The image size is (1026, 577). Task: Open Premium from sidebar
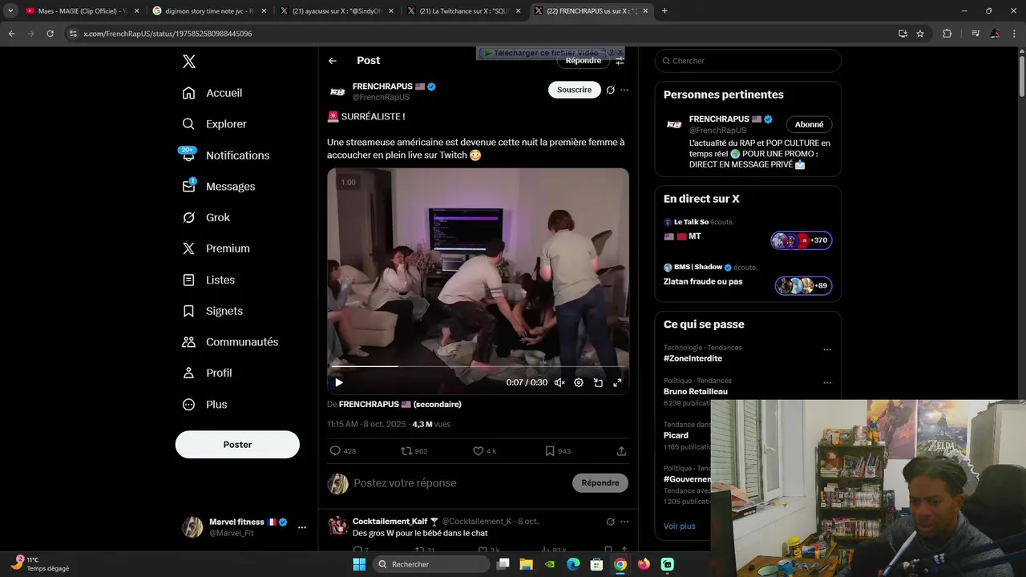[216, 248]
